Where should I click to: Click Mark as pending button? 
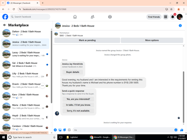click(x=87, y=40)
